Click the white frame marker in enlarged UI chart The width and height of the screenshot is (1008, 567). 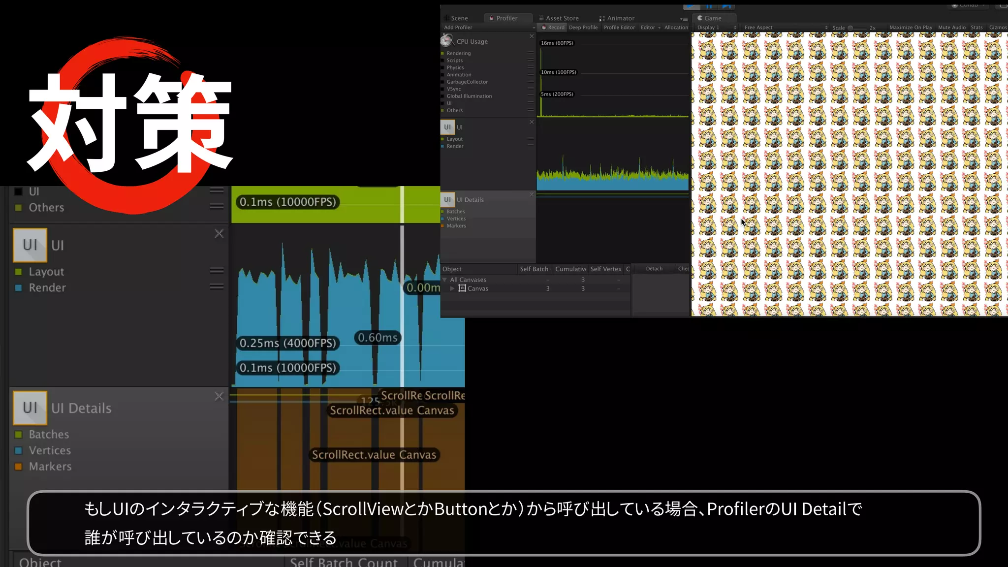coord(402,305)
